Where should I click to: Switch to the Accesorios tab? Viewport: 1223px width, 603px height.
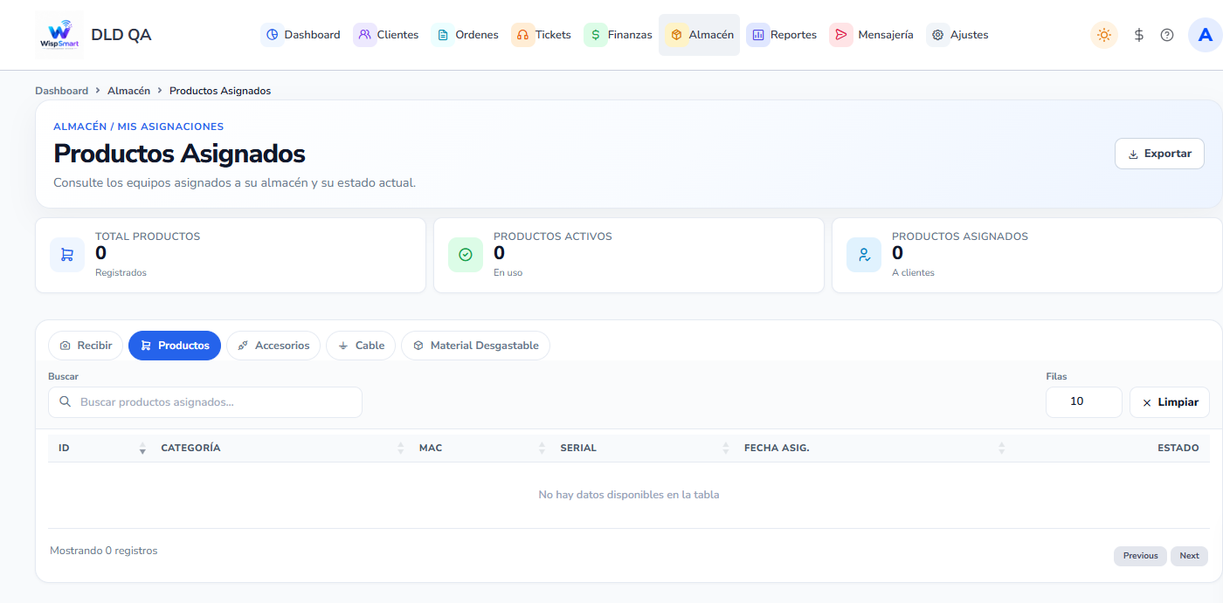[x=273, y=346]
